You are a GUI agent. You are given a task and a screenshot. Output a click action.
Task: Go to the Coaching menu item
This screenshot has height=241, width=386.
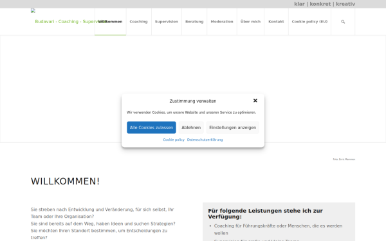tap(138, 22)
